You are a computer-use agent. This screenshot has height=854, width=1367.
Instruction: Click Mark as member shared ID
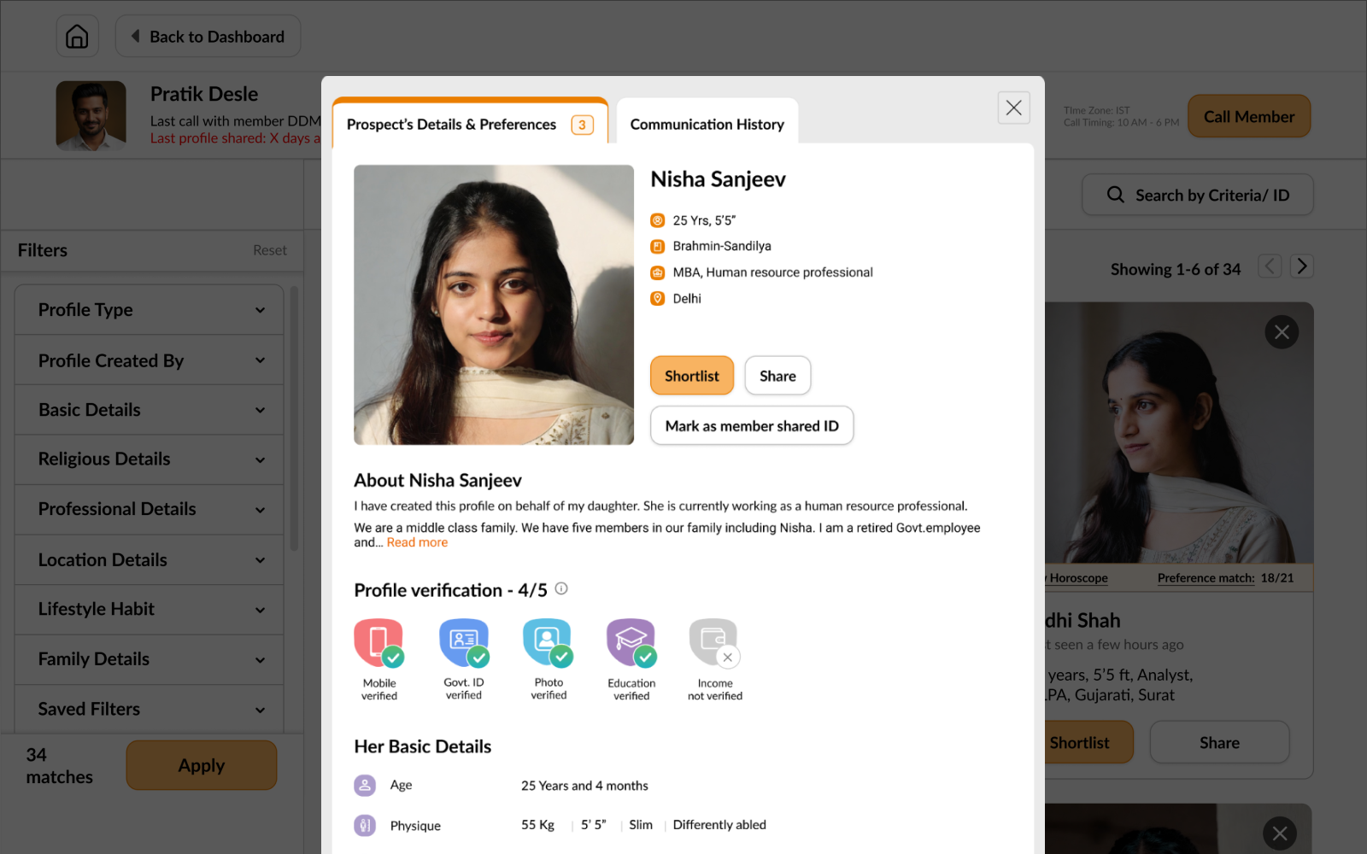(x=752, y=425)
